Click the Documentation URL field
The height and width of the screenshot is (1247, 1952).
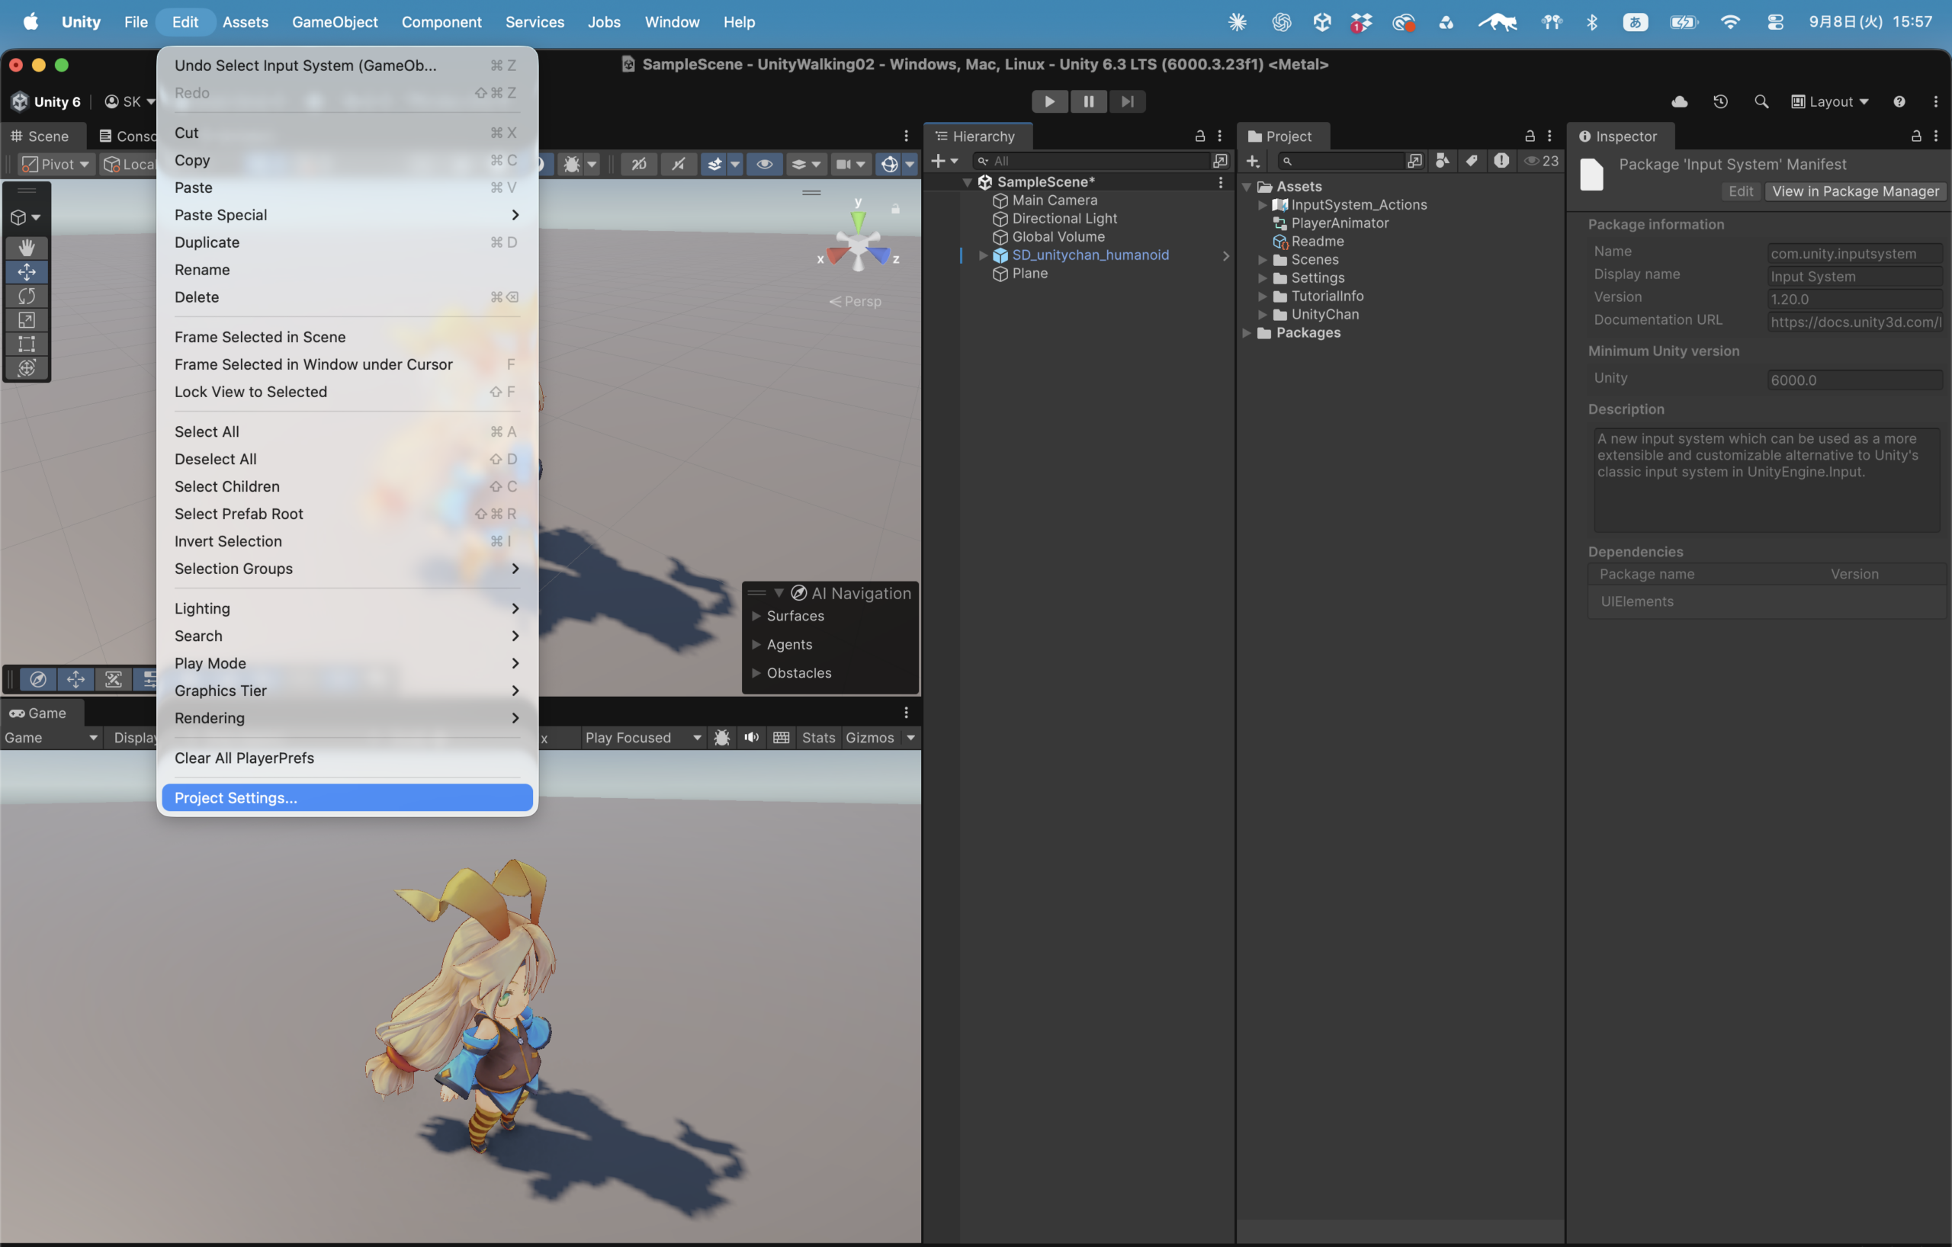tap(1854, 322)
